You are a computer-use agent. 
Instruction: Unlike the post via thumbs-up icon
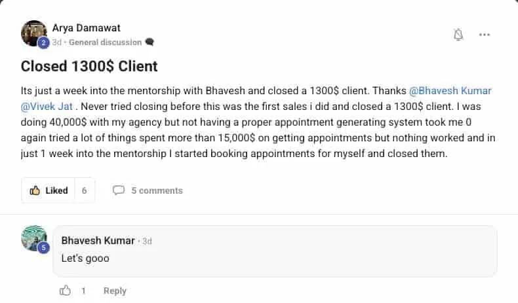point(35,190)
